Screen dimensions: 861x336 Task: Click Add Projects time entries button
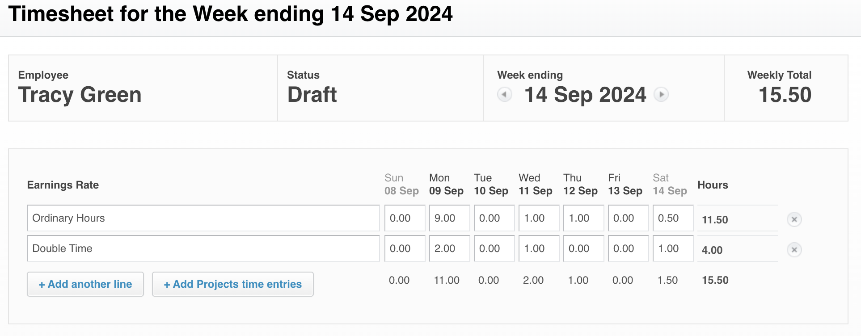[233, 284]
